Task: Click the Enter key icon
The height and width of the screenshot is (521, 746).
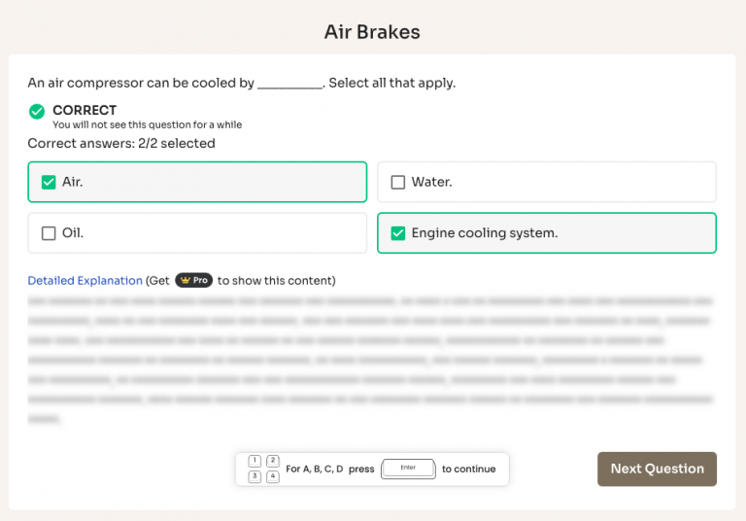Action: tap(407, 469)
